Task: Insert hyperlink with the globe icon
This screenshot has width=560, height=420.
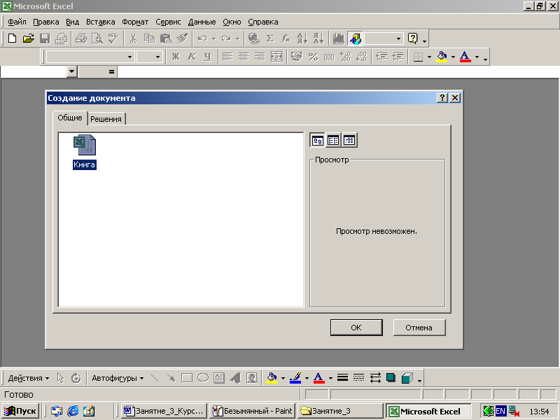Action: point(254,38)
